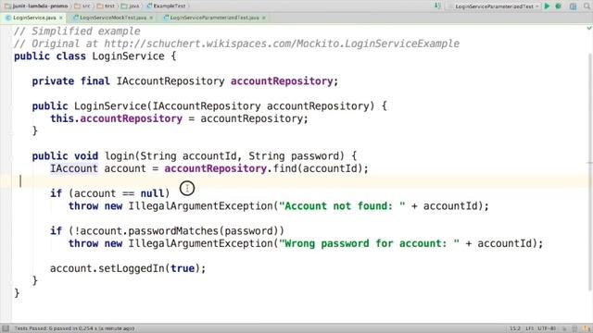Click the Make Project icon
593x333 pixels.
(x=437, y=6)
